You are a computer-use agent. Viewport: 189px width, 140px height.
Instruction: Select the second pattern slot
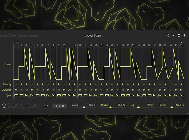tap(9, 106)
